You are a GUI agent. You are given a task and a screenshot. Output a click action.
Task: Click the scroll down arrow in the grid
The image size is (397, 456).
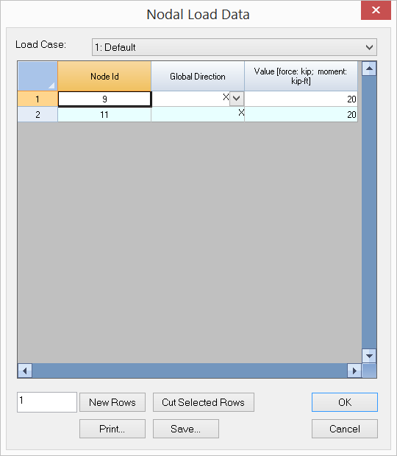point(369,356)
